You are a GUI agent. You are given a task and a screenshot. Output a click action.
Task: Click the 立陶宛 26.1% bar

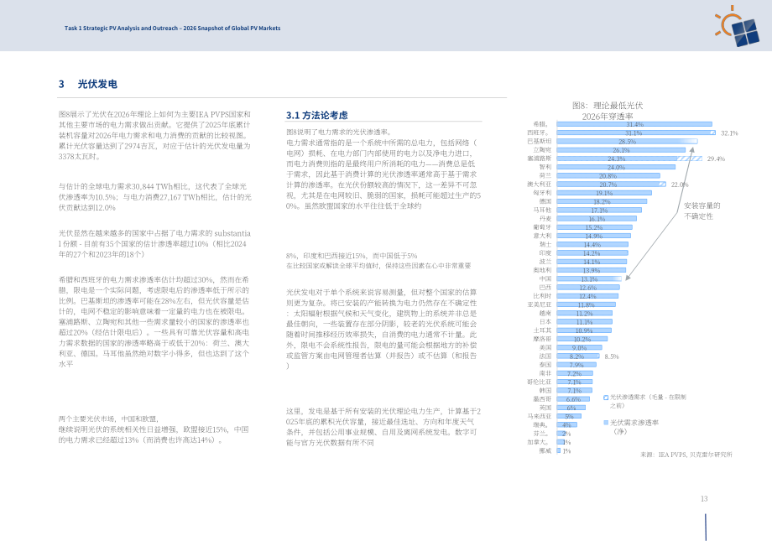click(621, 150)
